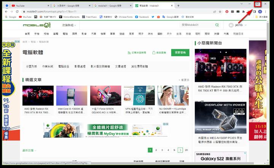This screenshot has width=274, height=168.
Task: Open the 汽車 nav item
Action: tap(94, 34)
